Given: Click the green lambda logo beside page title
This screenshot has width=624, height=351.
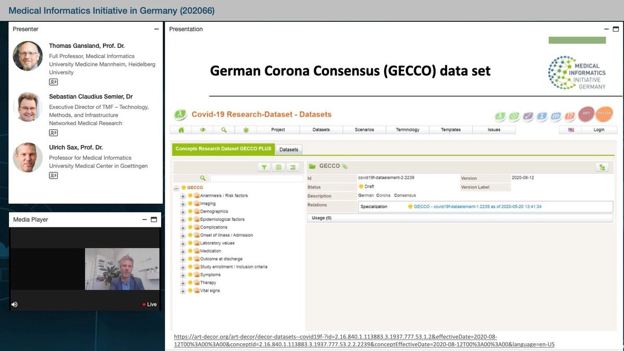Looking at the screenshot, I should pos(179,114).
